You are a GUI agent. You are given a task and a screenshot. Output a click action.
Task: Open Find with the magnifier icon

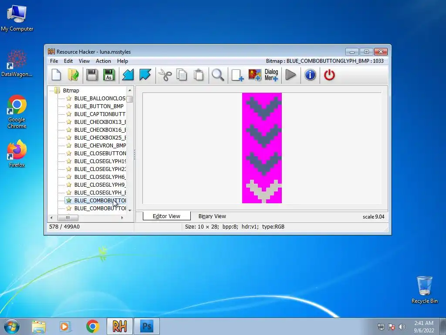[218, 75]
